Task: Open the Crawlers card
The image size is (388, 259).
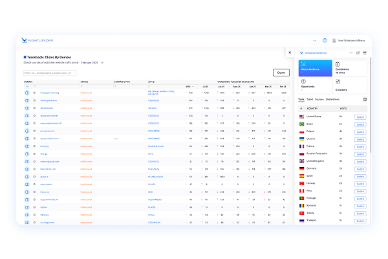Action: click(350, 85)
